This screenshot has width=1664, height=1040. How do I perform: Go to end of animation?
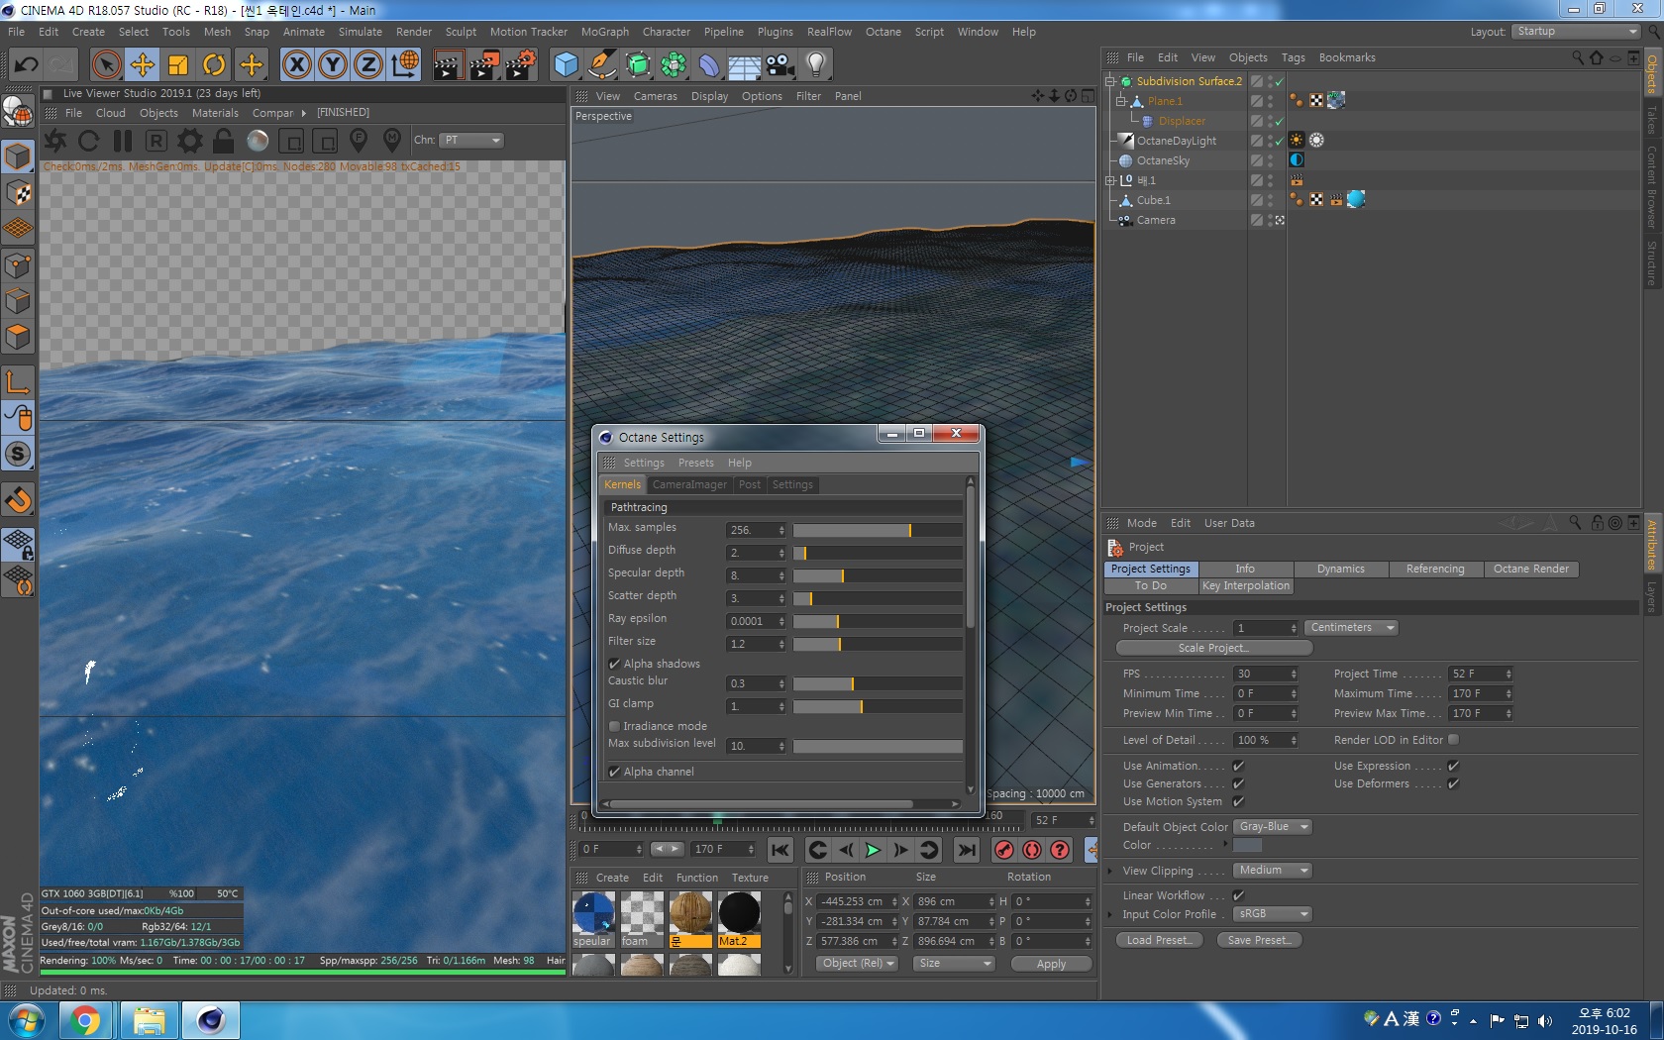pos(967,850)
